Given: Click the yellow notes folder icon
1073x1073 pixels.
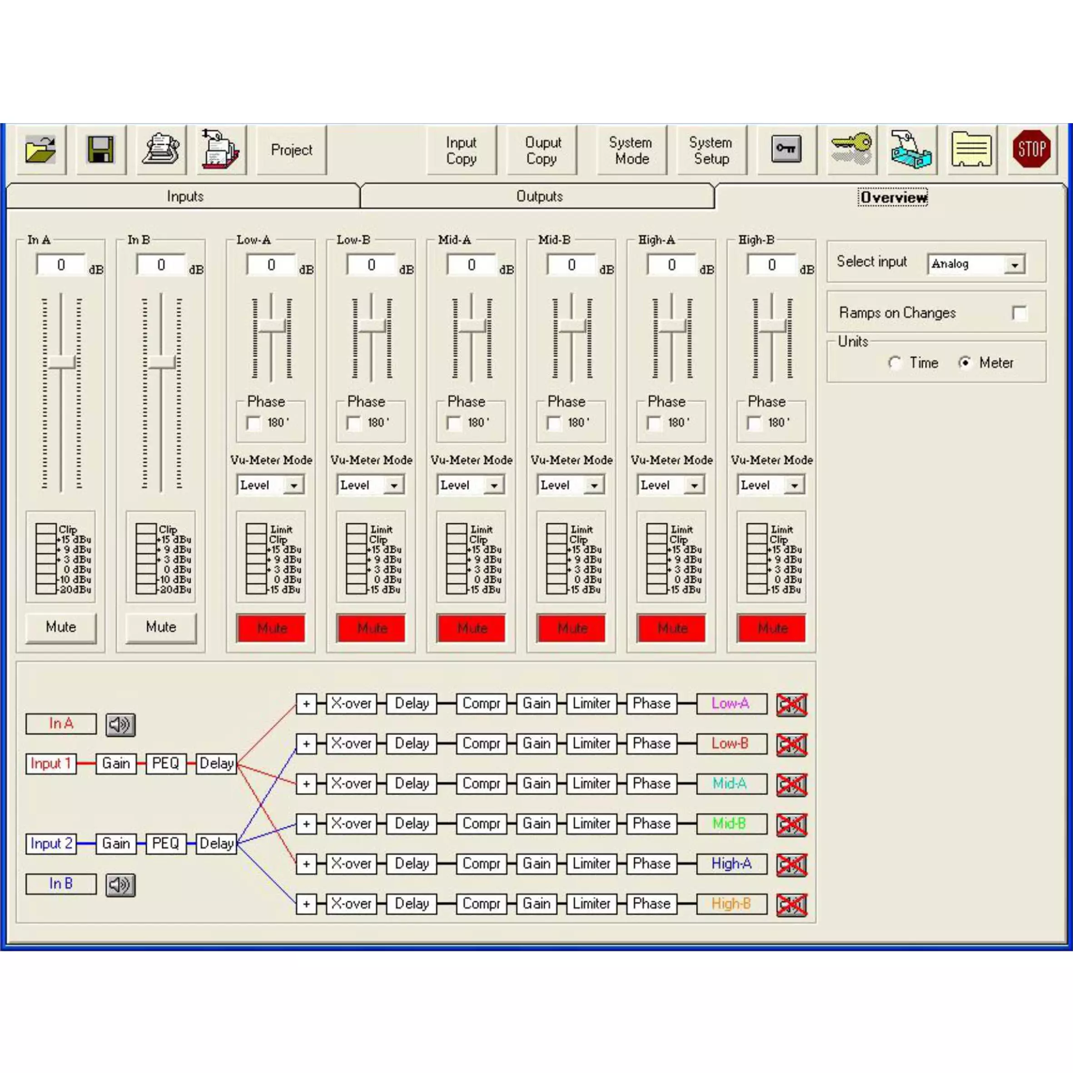Looking at the screenshot, I should [x=971, y=150].
